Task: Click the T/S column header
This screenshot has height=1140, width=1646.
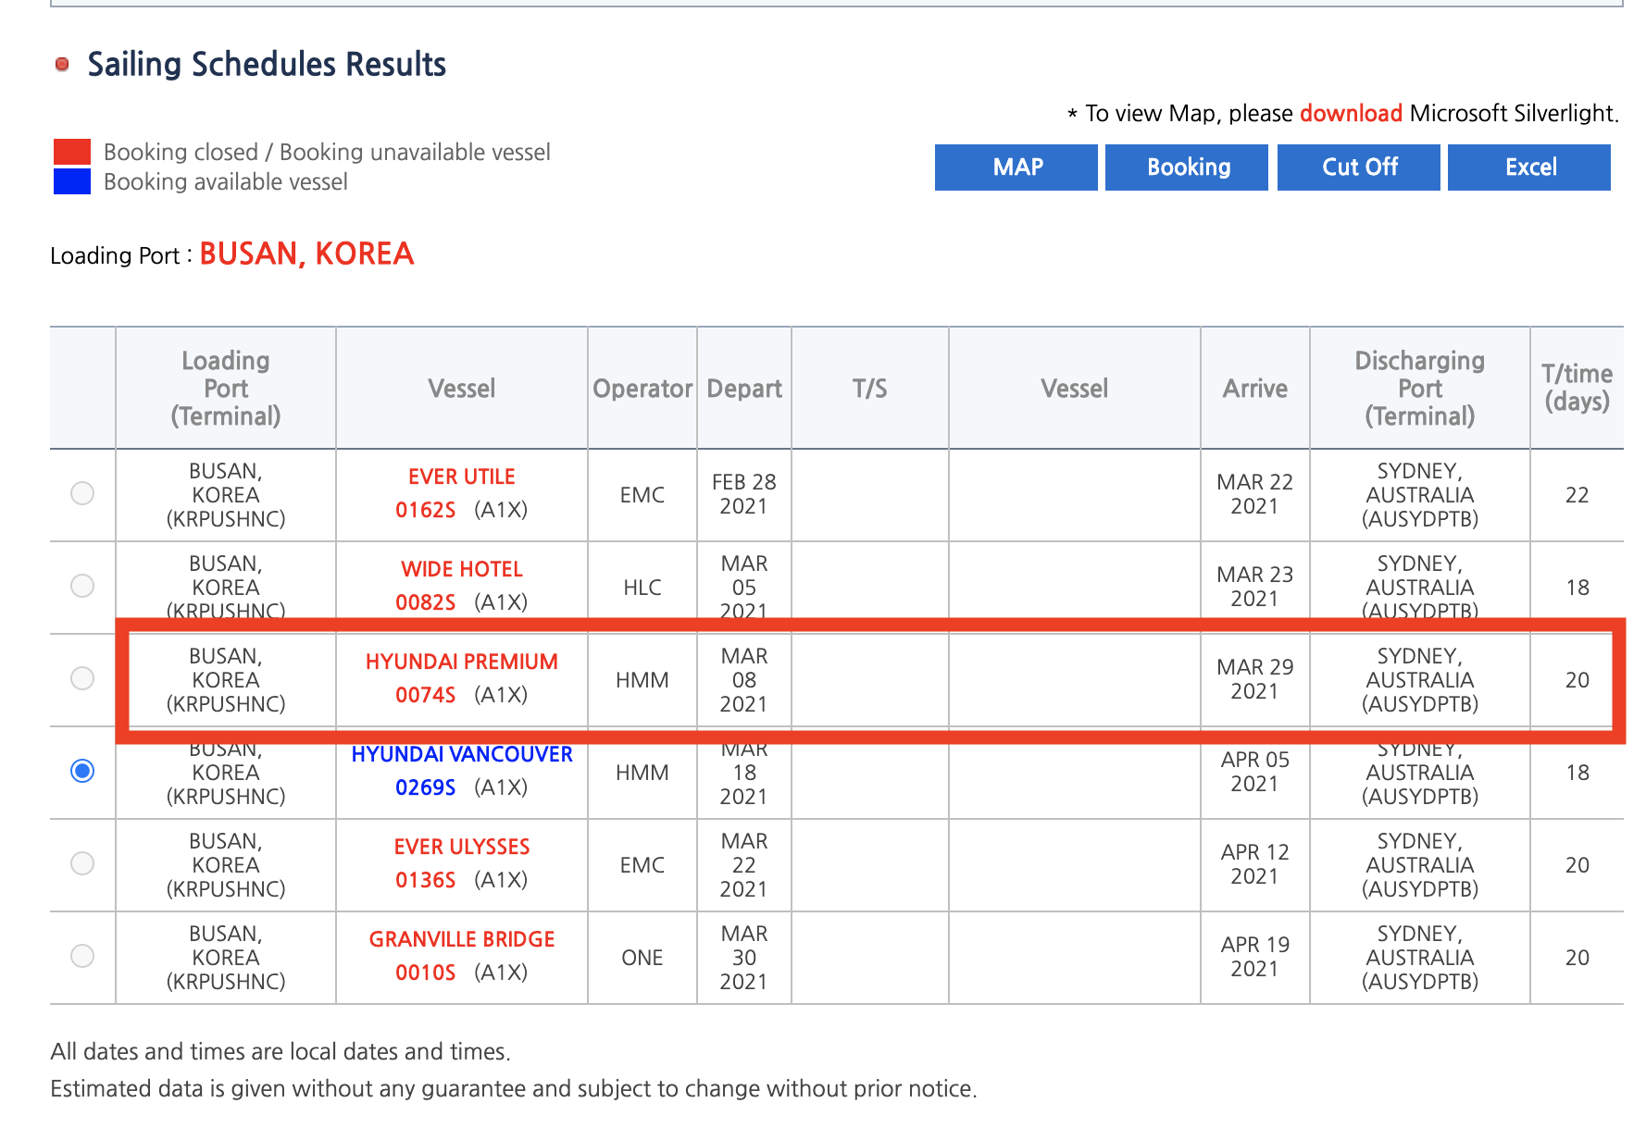Action: pos(869,389)
